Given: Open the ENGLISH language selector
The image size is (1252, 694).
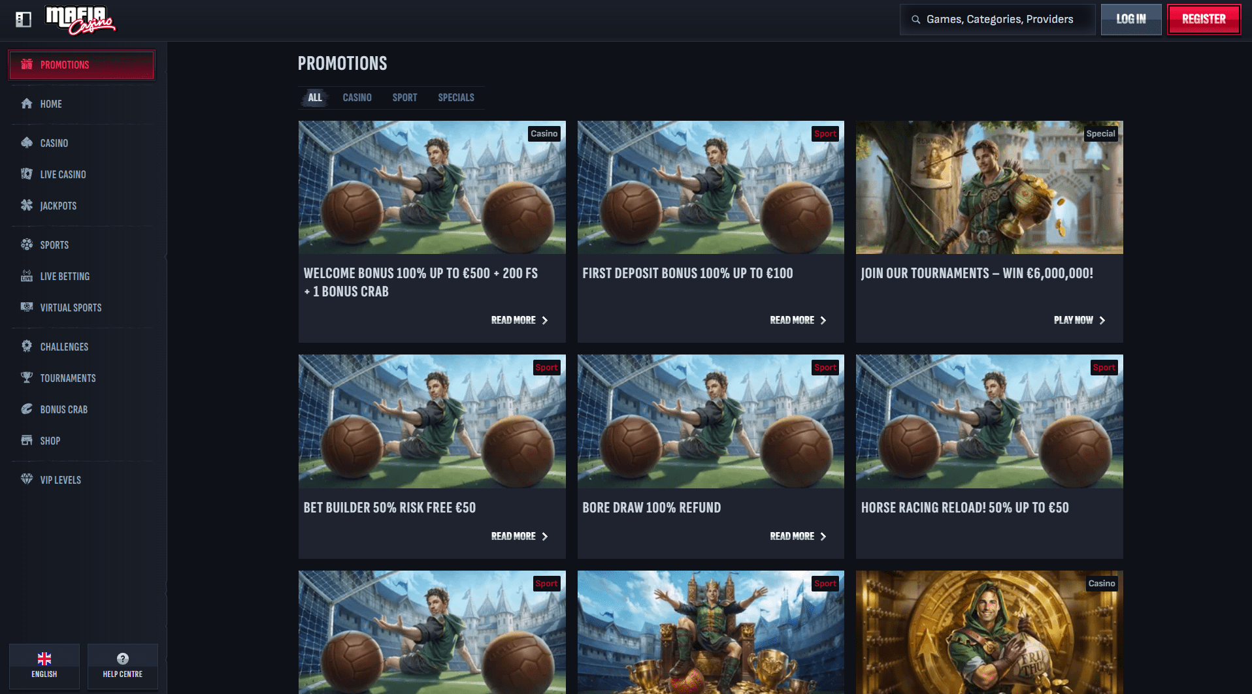Looking at the screenshot, I should [x=44, y=666].
